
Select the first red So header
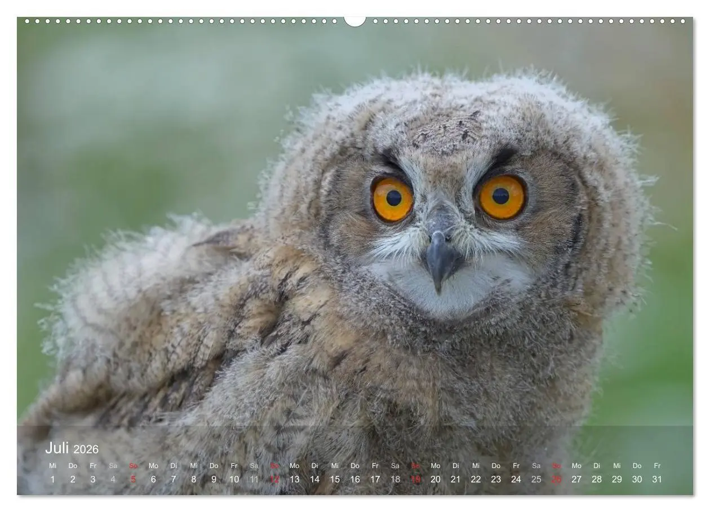[x=132, y=466]
